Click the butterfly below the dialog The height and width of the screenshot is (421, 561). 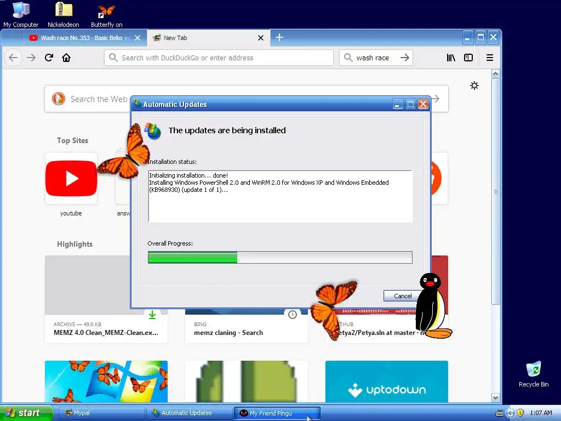333,310
